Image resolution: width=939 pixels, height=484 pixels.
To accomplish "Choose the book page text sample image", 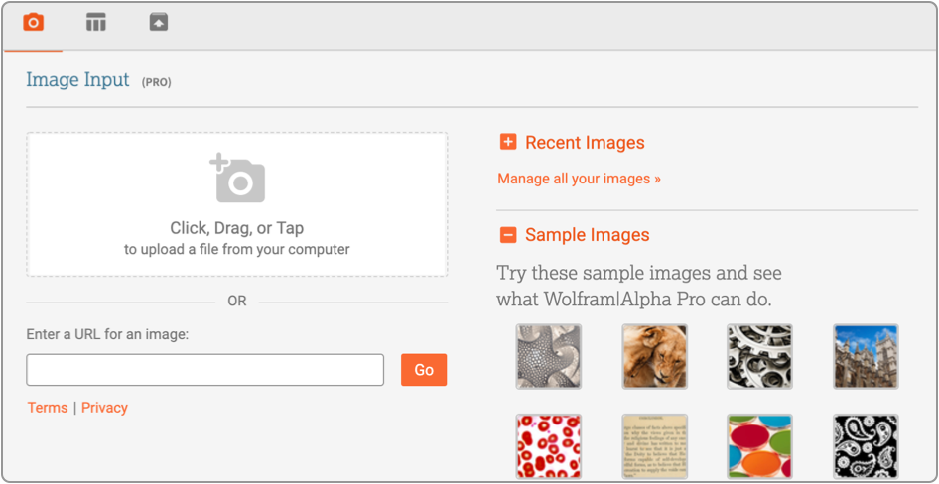I will (x=654, y=447).
